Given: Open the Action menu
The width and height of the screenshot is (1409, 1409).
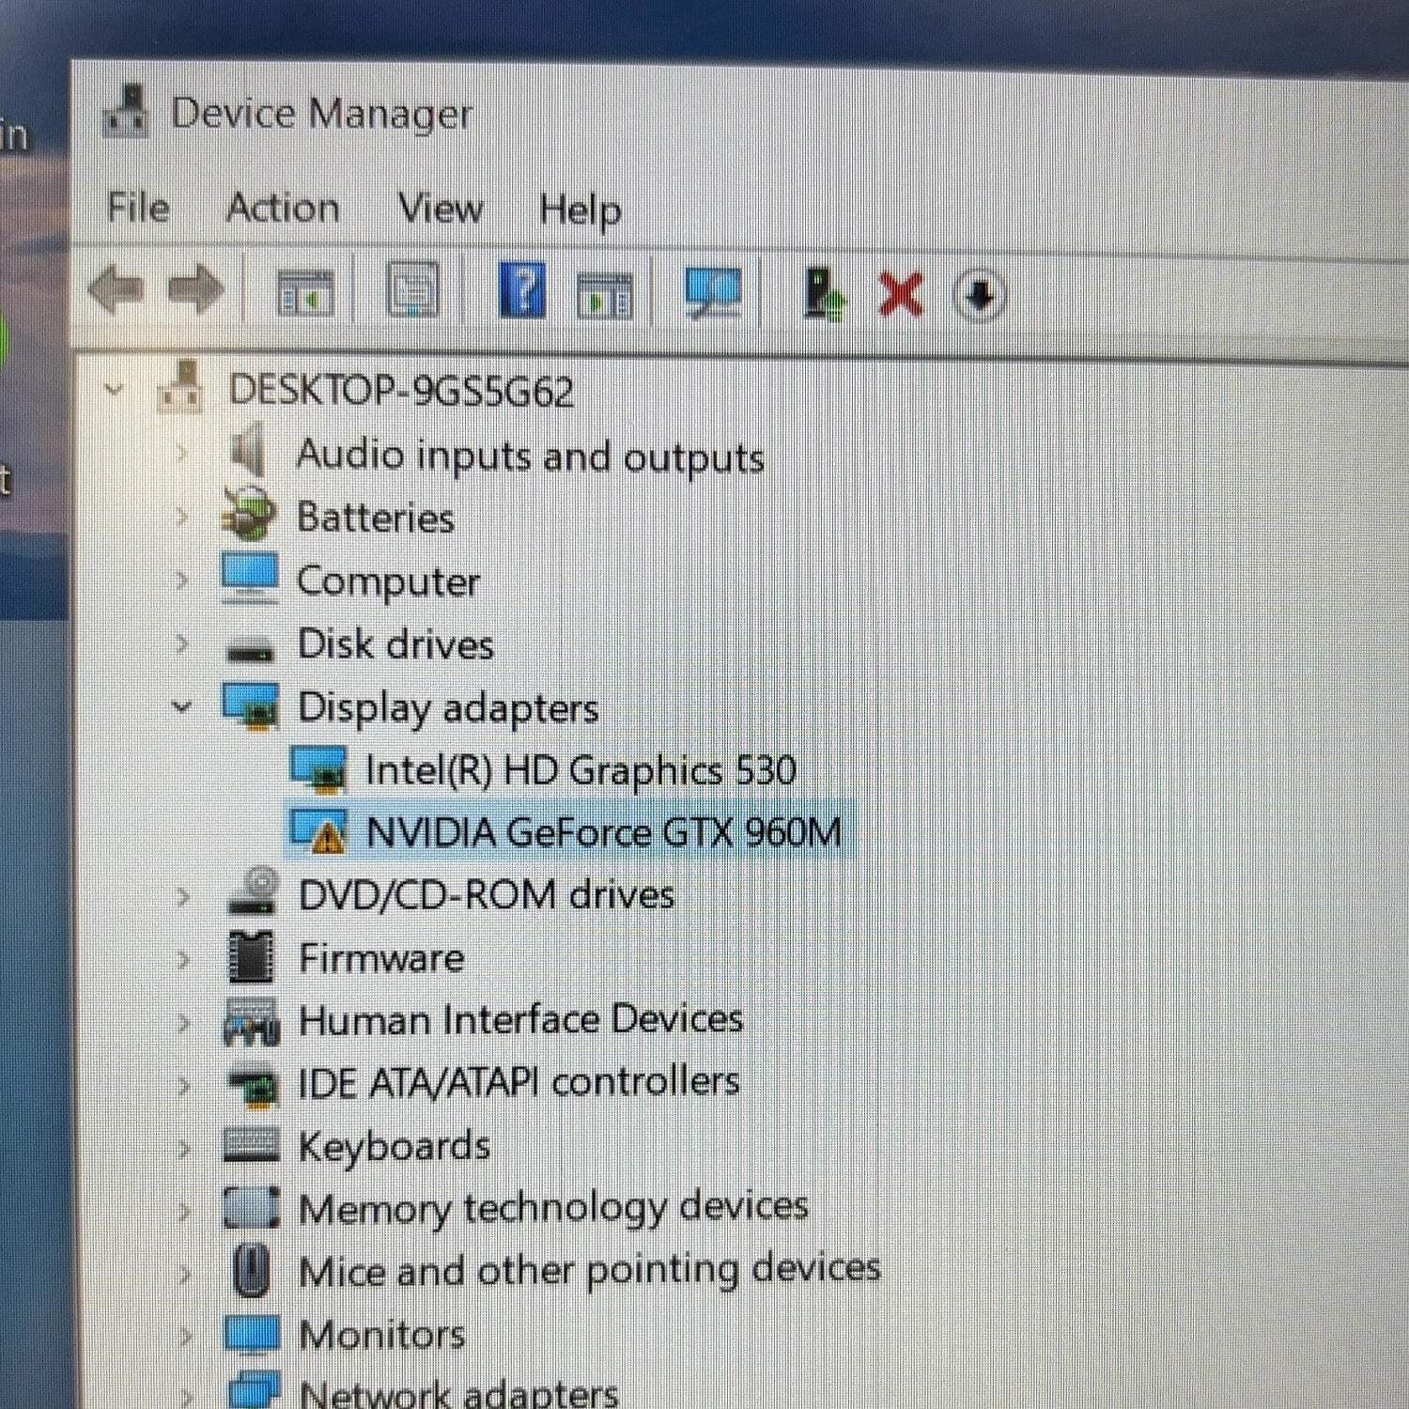Looking at the screenshot, I should [x=283, y=208].
